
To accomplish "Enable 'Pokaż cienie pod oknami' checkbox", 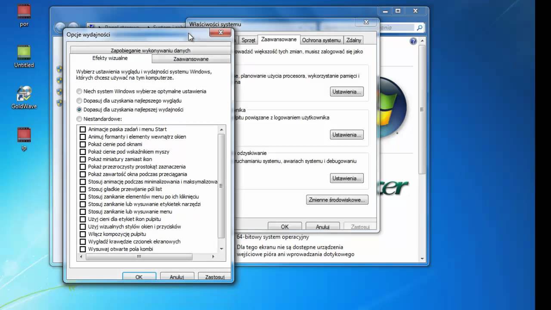I will tap(83, 144).
